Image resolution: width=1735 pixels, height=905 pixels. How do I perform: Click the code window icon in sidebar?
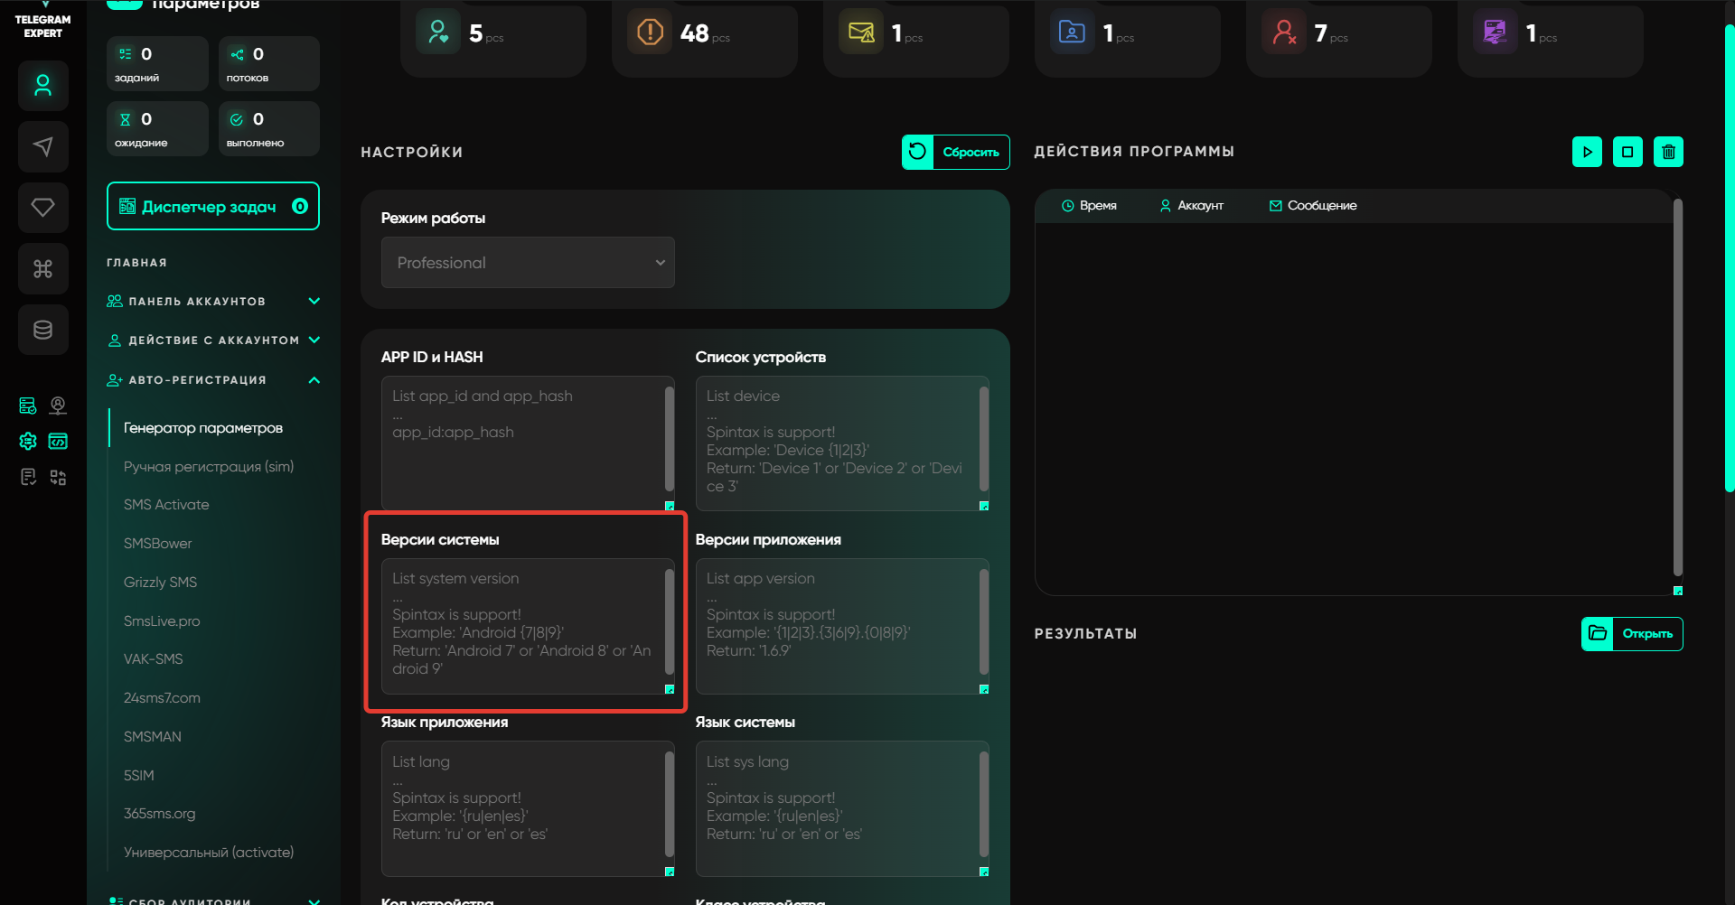click(58, 441)
